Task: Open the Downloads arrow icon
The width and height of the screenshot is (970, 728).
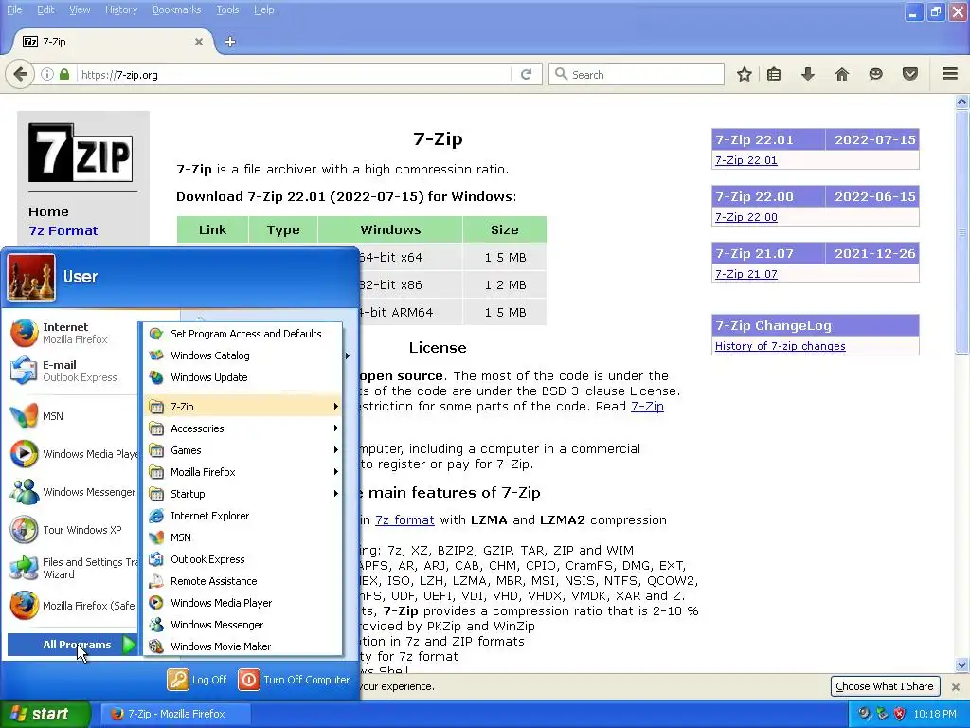Action: tap(807, 74)
